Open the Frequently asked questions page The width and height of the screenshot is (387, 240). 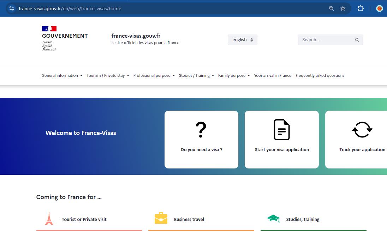coord(320,75)
